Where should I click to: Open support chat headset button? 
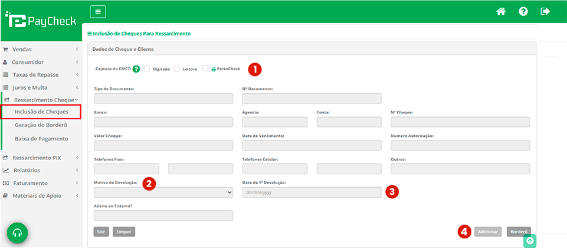pyautogui.click(x=17, y=233)
